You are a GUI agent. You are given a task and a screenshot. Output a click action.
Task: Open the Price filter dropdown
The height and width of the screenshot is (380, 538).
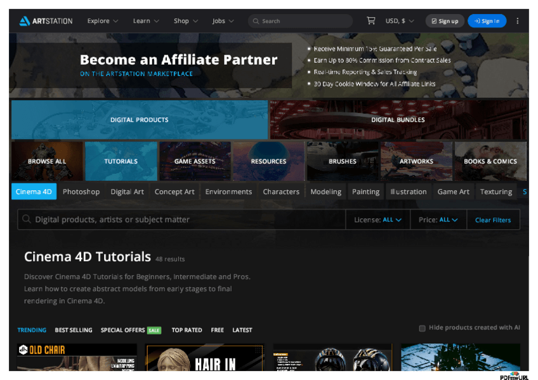pyautogui.click(x=438, y=220)
